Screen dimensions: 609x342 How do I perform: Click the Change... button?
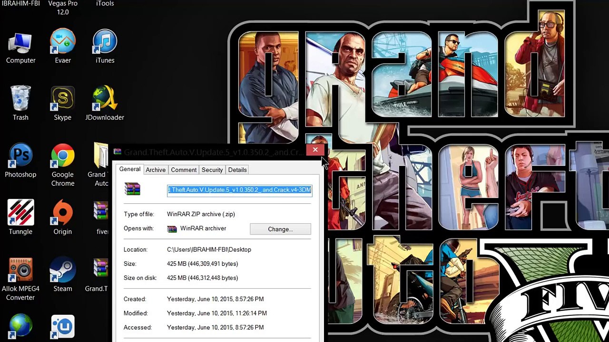point(280,229)
